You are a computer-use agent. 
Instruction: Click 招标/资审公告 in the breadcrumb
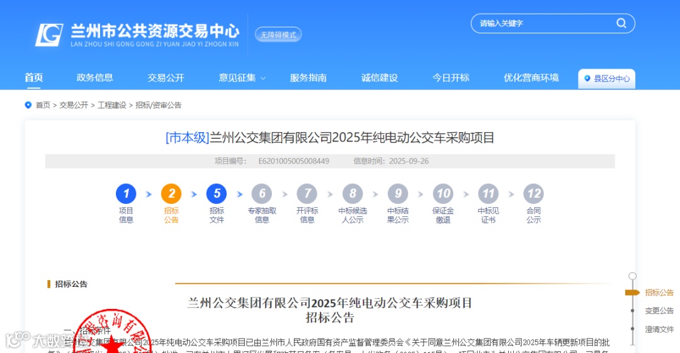(158, 105)
